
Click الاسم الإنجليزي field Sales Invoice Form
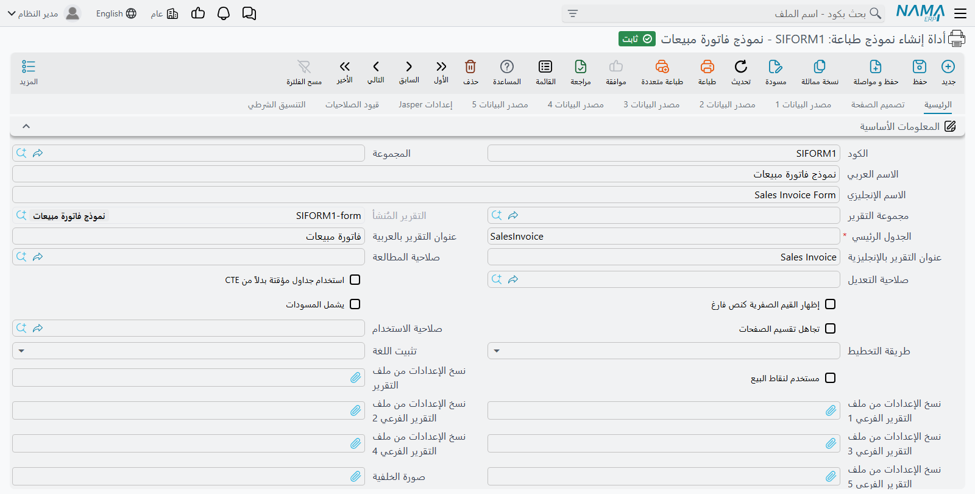(426, 195)
